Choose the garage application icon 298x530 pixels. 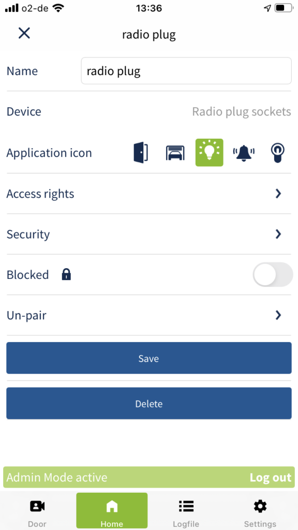(x=175, y=153)
